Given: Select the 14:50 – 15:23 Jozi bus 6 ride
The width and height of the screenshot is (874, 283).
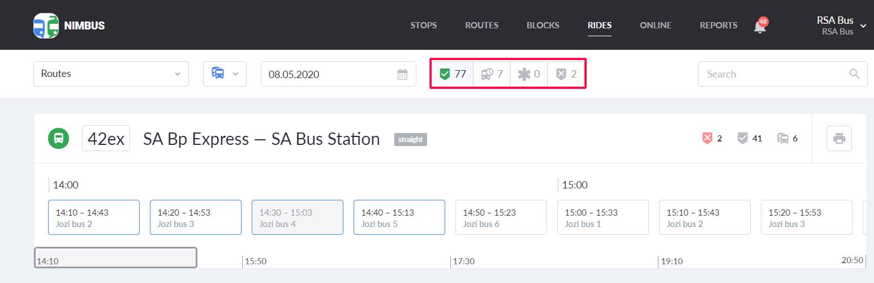Looking at the screenshot, I should tap(501, 217).
